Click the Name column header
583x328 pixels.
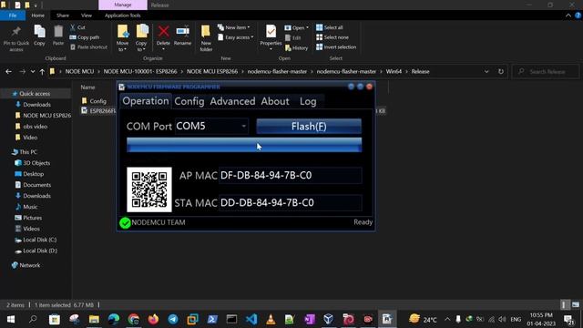87,87
